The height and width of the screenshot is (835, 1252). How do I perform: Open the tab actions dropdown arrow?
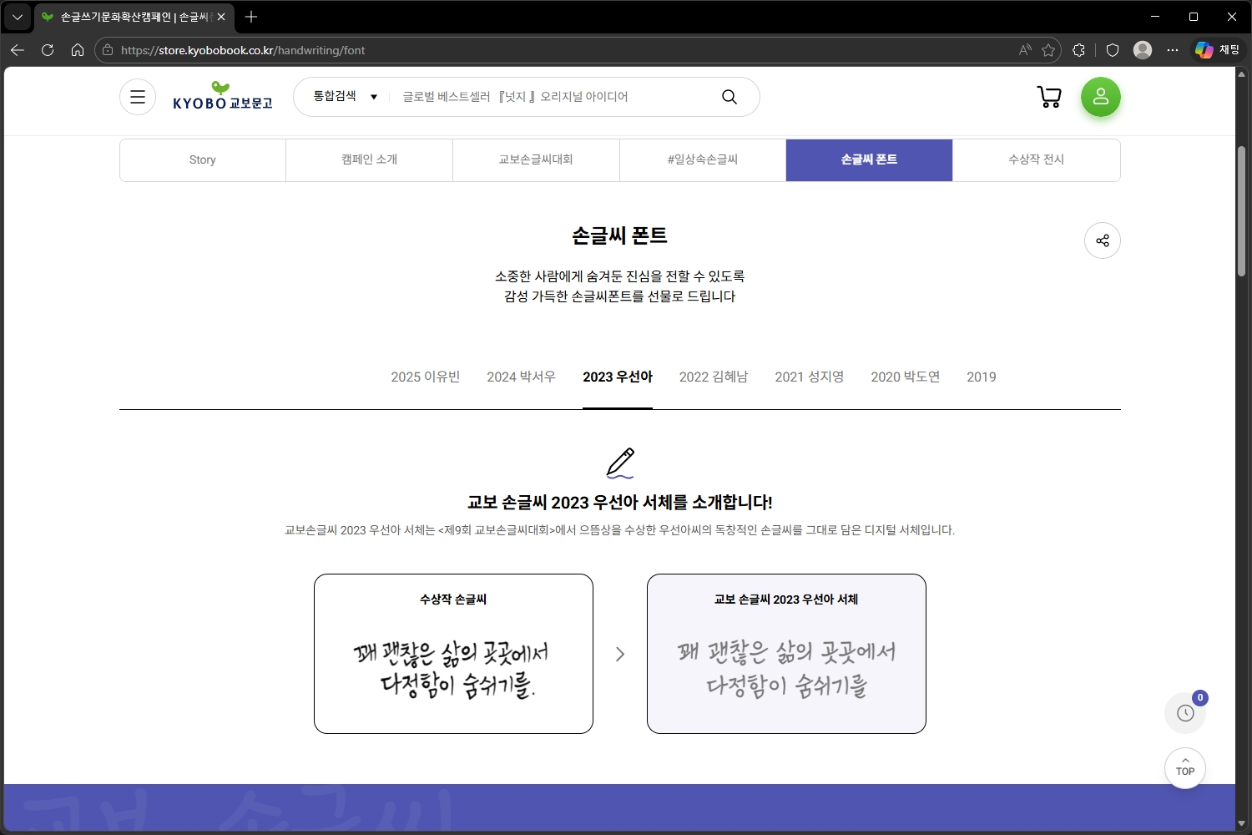click(17, 17)
